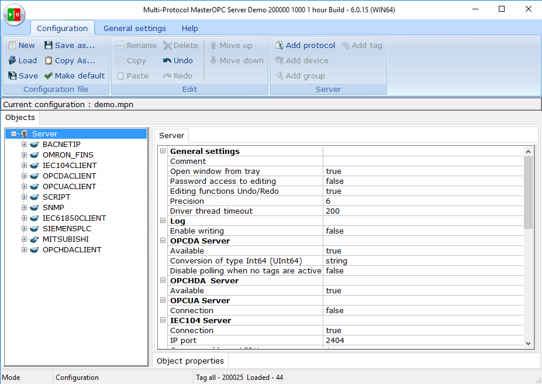Click the Copy As clipboard icon
Screen dimensions: 542x384
click(x=49, y=60)
